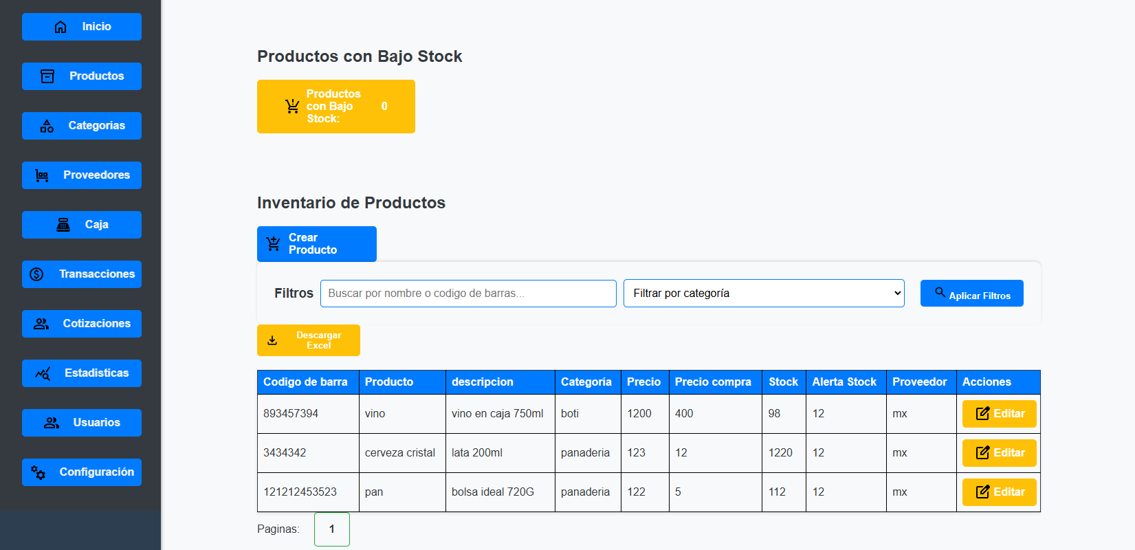Click the Productos con Bajo Stock card
This screenshot has width=1135, height=550.
336,107
